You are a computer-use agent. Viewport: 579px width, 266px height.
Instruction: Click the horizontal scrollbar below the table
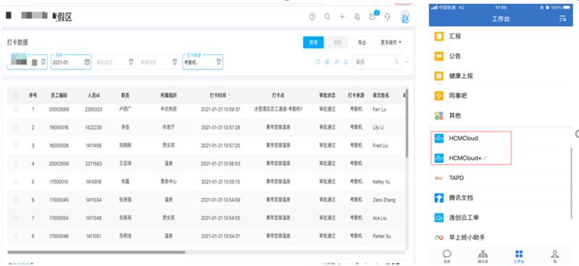[96, 252]
